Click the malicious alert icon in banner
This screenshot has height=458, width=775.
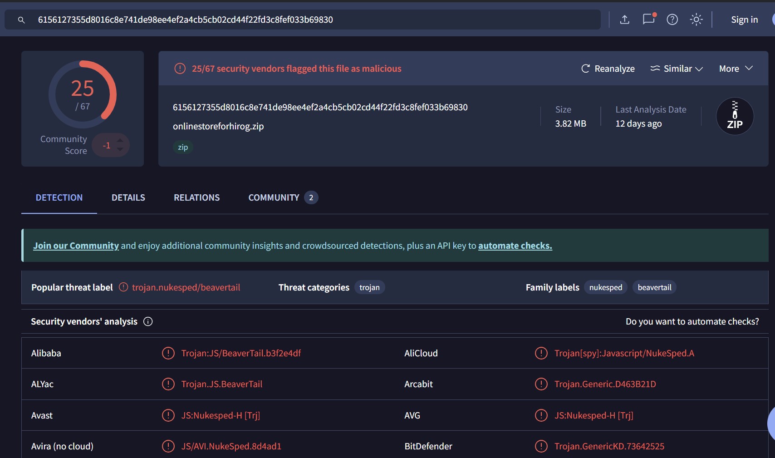180,69
